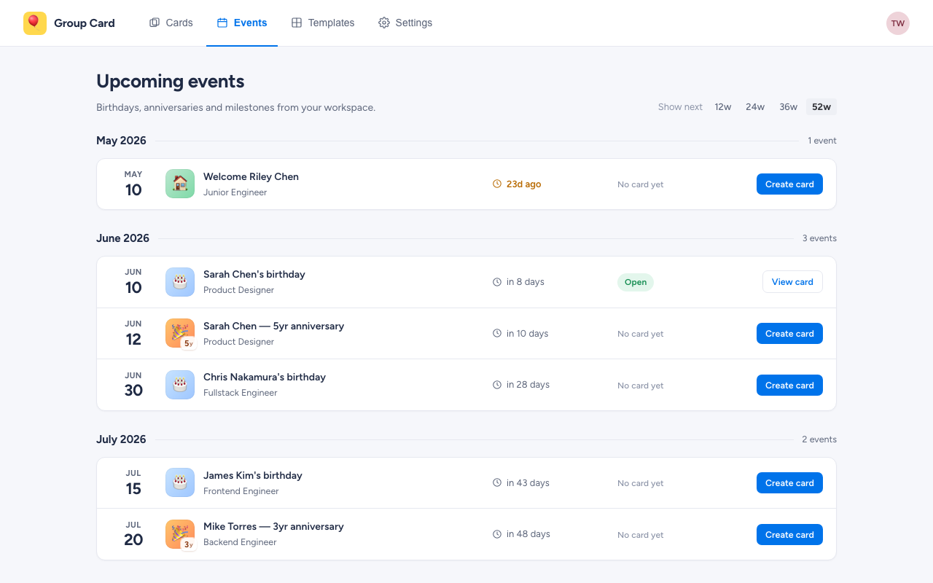Click the house icon for Welcome Riley Chen
The width and height of the screenshot is (933, 583).
tap(180, 184)
